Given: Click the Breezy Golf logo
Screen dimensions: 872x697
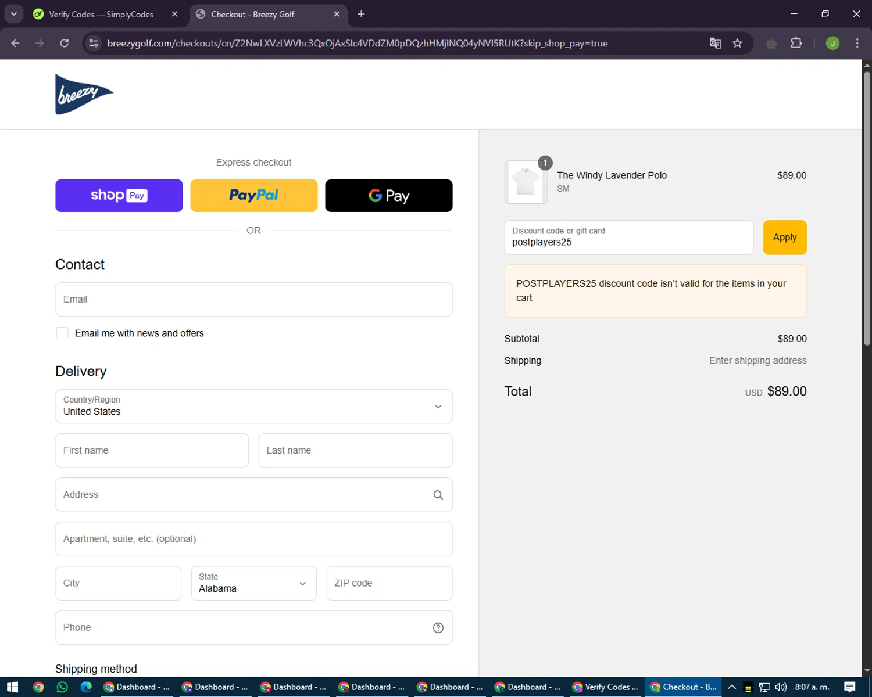Looking at the screenshot, I should [84, 94].
